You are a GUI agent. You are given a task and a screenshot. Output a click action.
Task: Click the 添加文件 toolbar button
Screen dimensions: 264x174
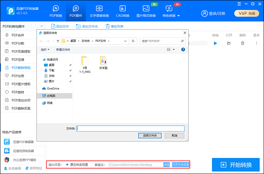tap(60, 26)
